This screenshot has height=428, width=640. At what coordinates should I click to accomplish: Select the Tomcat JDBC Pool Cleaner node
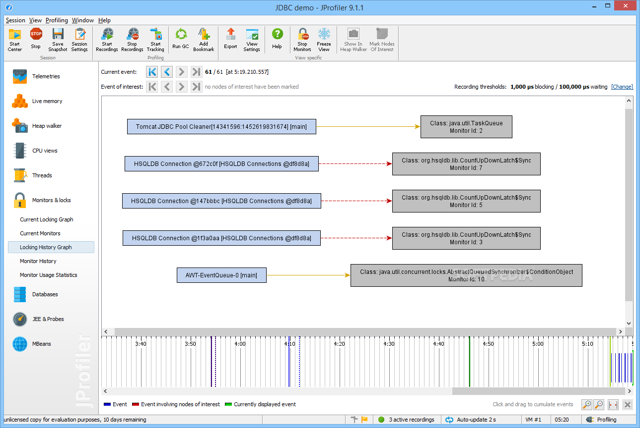pyautogui.click(x=221, y=127)
